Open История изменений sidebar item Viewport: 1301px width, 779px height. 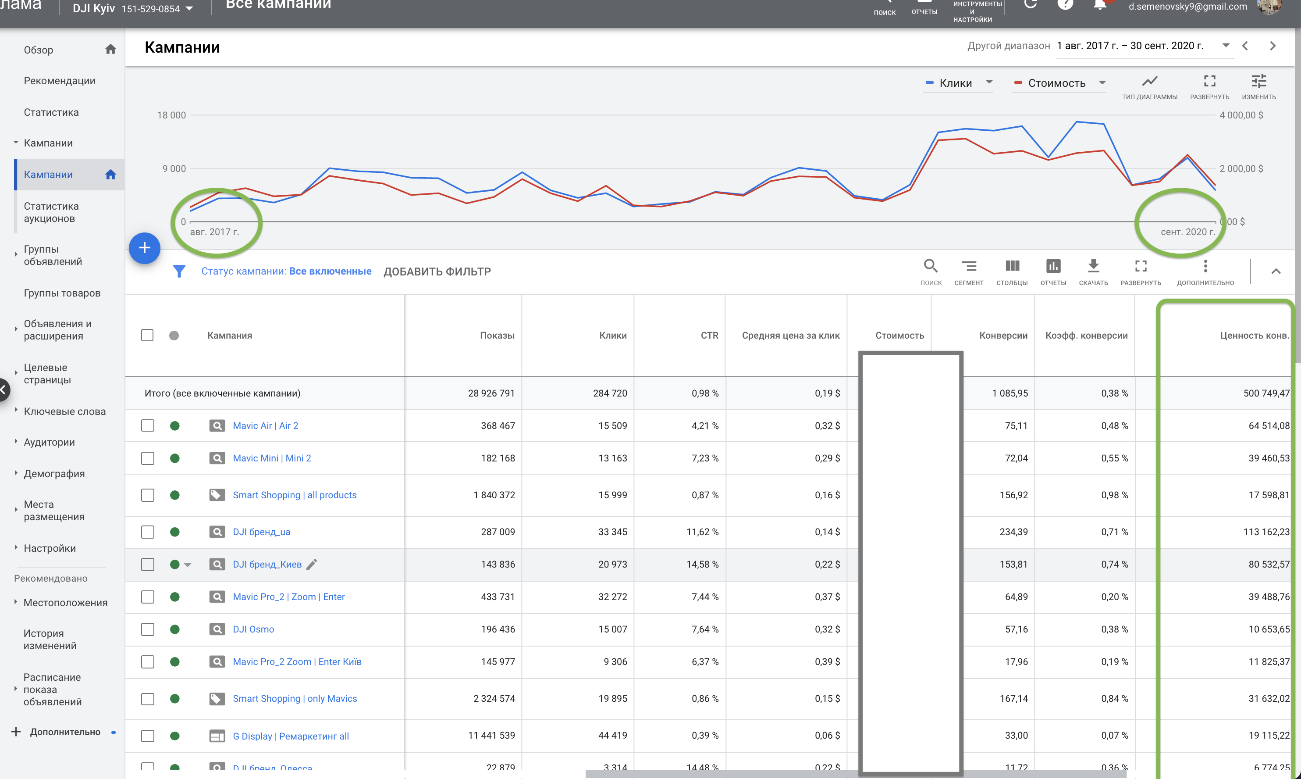[x=50, y=640]
